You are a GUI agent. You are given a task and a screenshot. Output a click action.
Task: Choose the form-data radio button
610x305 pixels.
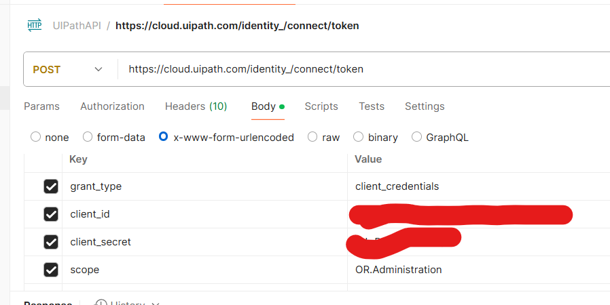pyautogui.click(x=88, y=137)
